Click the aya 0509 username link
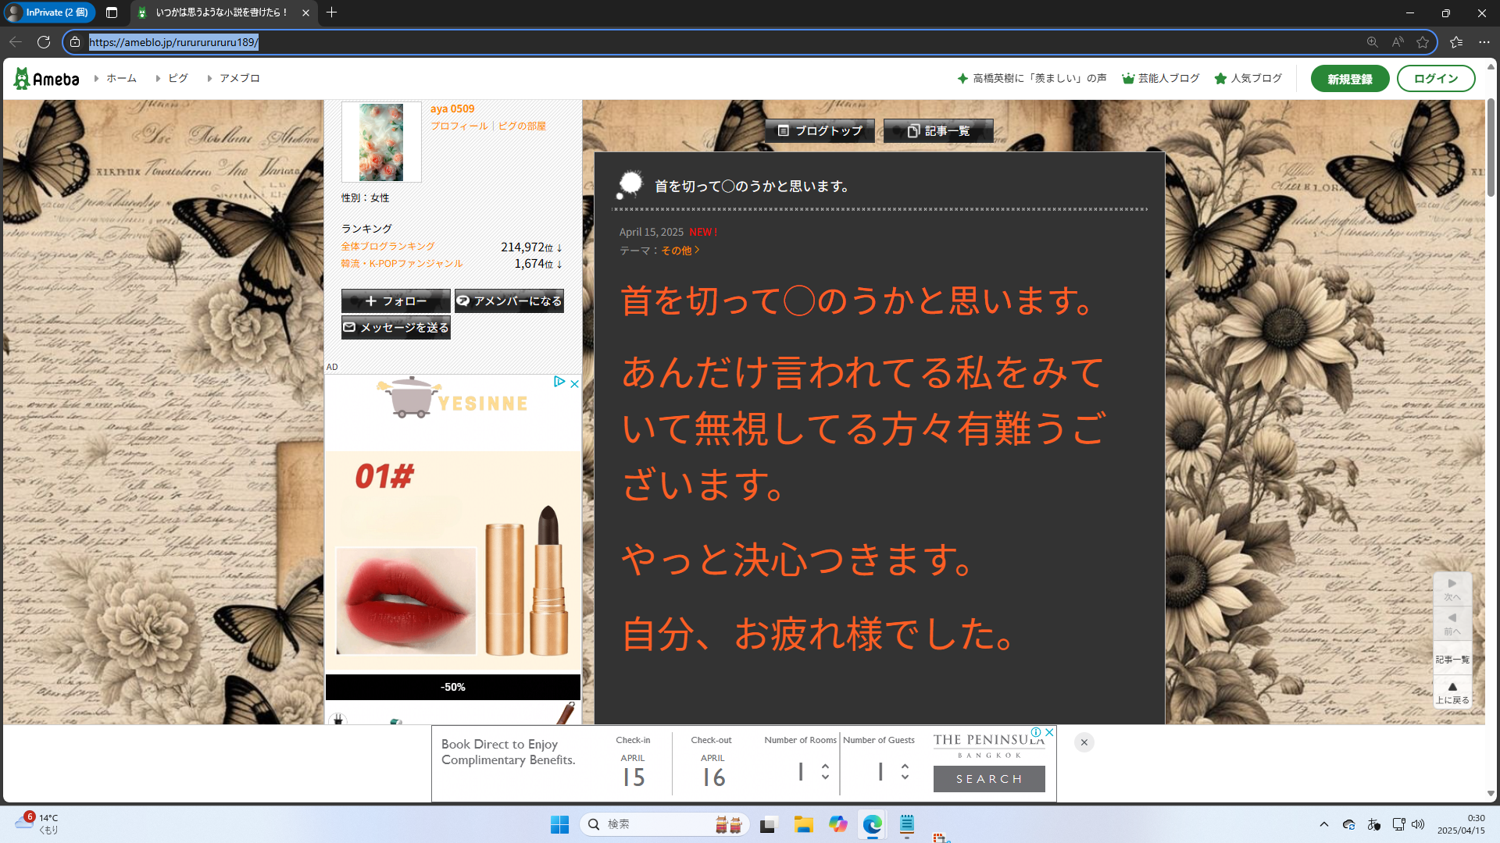This screenshot has width=1500, height=843. coord(452,108)
